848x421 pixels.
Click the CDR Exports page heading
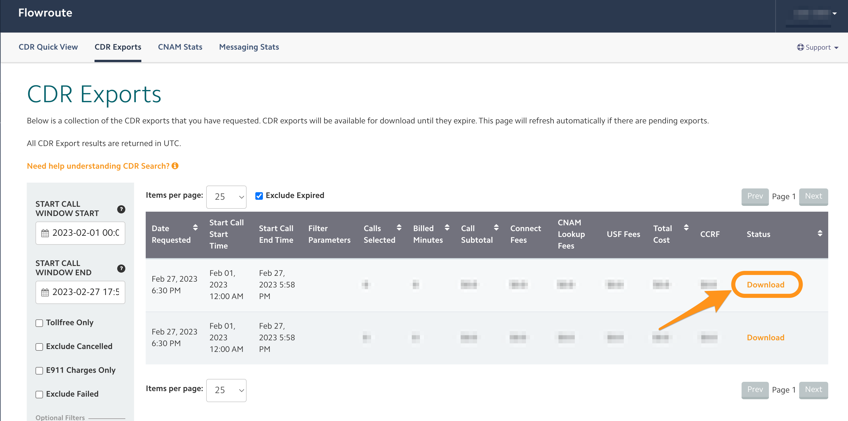point(94,95)
